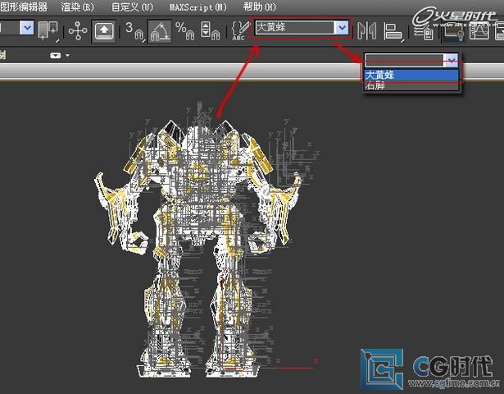
Task: Click arrow of the opened selection dropdown
Action: tap(451, 60)
